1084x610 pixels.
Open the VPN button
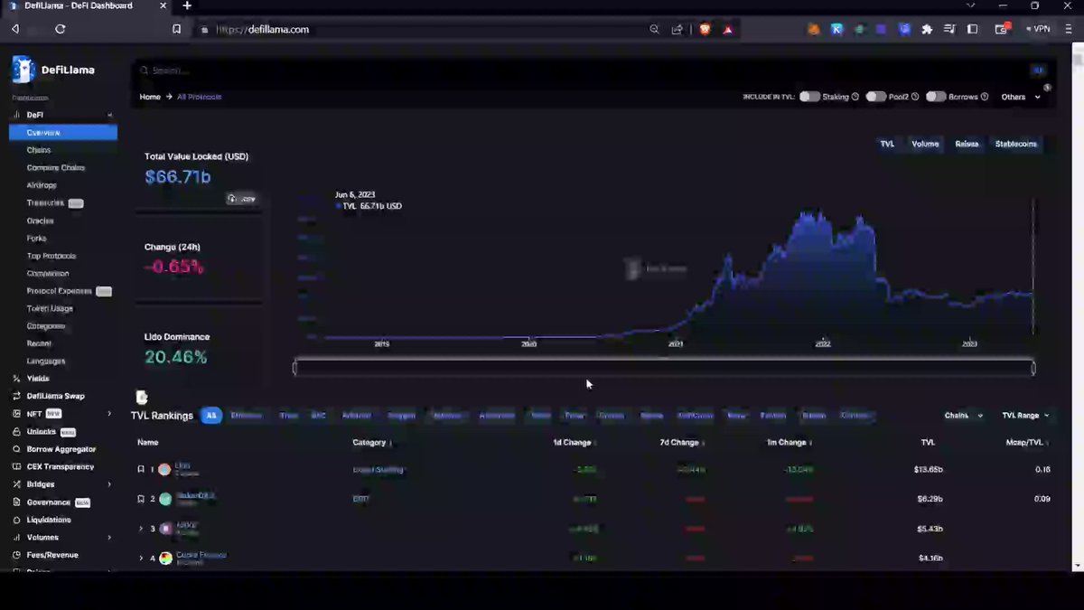pyautogui.click(x=1038, y=29)
